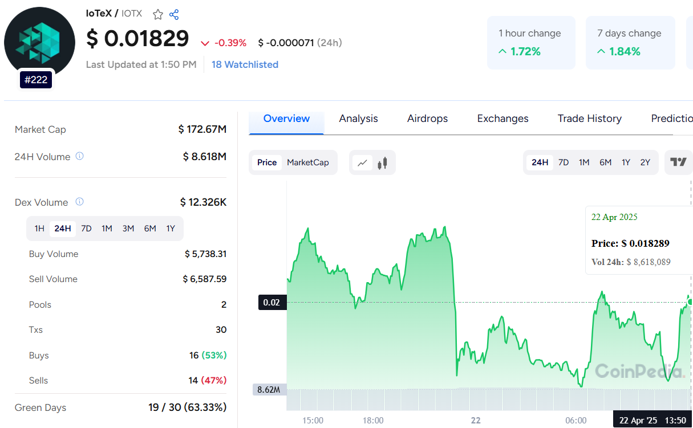Viewport: 693px width, 428px height.
Task: Click the 0.02 price axis marker
Action: [x=272, y=302]
